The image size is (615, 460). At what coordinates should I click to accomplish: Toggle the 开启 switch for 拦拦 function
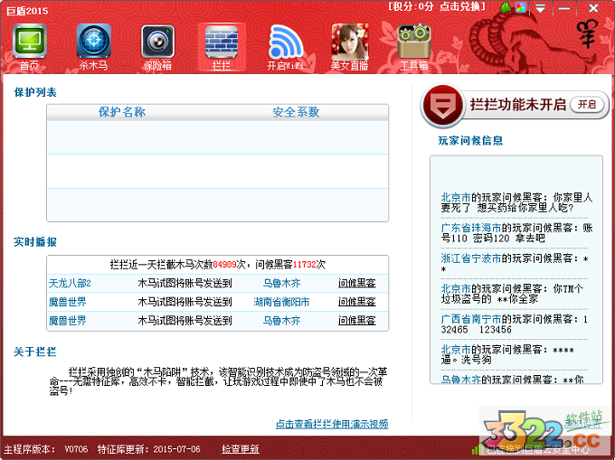pos(587,105)
